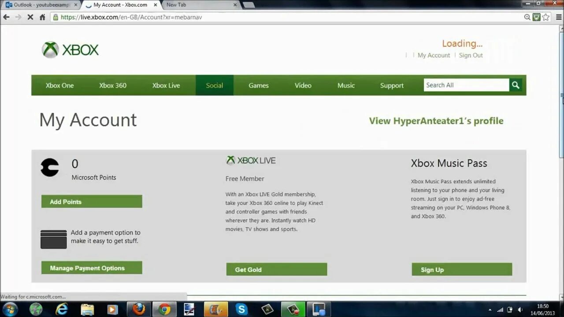Click the Xbox LIVE logo
The height and width of the screenshot is (317, 564).
[251, 161]
